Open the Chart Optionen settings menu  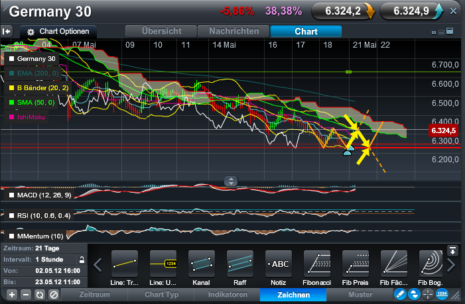tap(58, 32)
